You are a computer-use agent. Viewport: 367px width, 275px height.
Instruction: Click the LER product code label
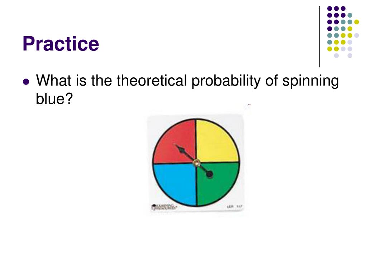[x=234, y=207]
